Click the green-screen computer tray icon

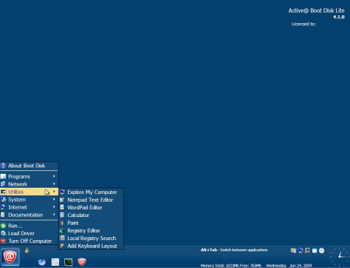[x=307, y=251]
